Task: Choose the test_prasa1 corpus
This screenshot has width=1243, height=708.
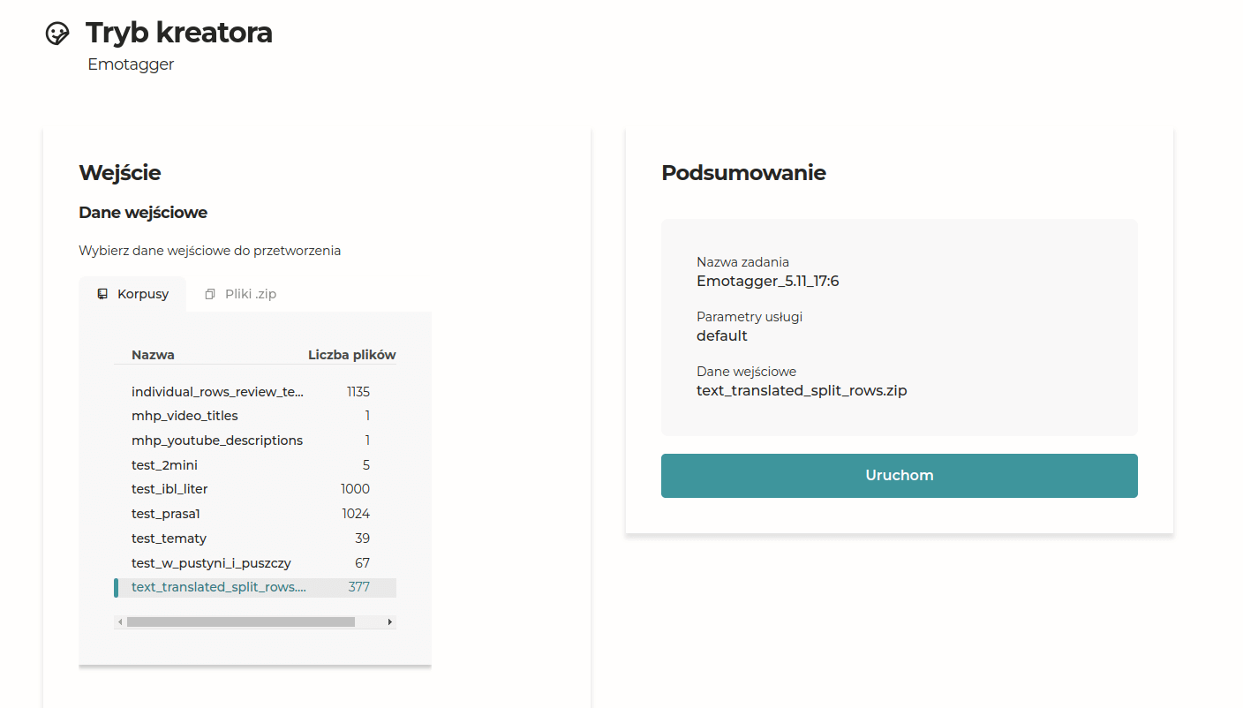Action: 255,514
